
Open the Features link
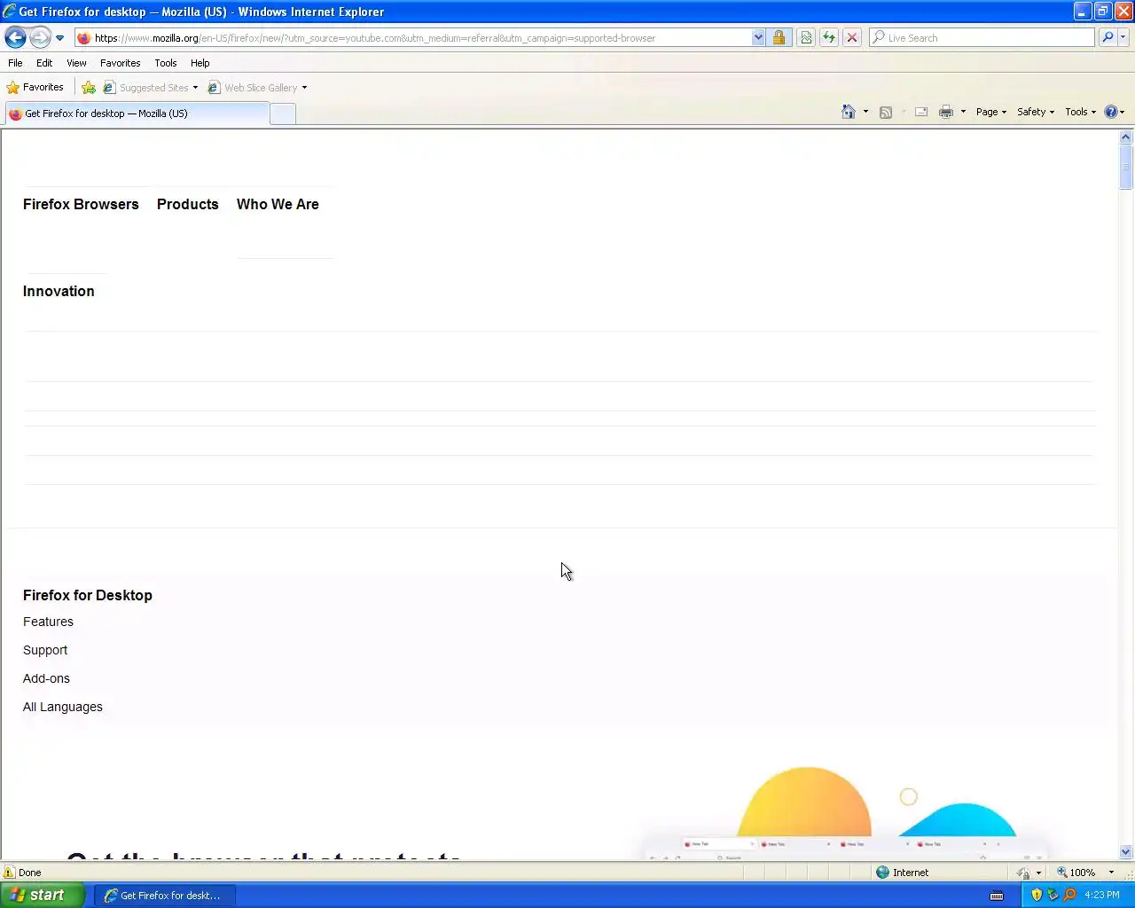click(48, 622)
